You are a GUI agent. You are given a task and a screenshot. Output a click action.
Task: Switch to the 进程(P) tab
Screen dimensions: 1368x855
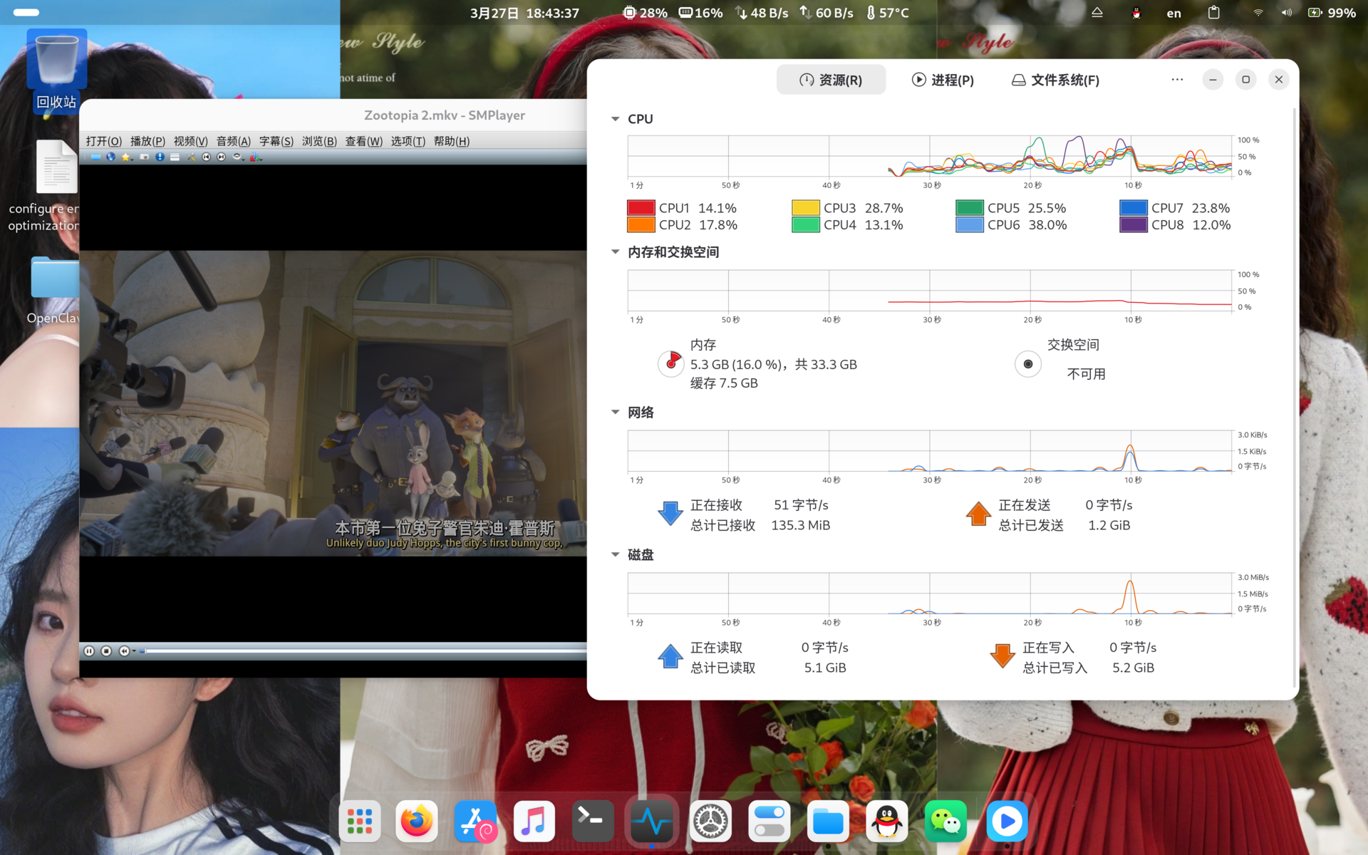click(943, 80)
